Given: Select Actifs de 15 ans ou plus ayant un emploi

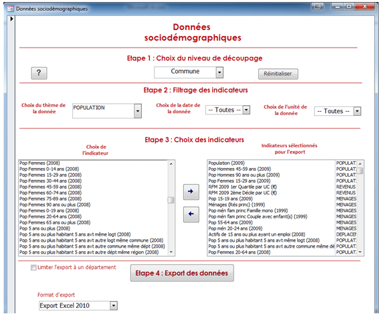Looking at the screenshot, I should pos(282,234).
